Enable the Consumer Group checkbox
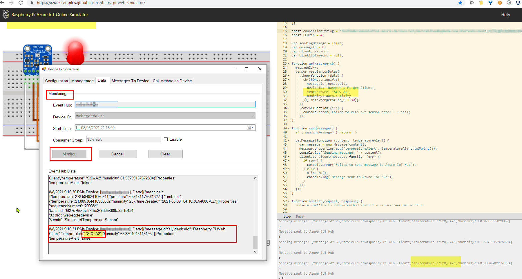The width and height of the screenshot is (522, 279). tap(166, 139)
